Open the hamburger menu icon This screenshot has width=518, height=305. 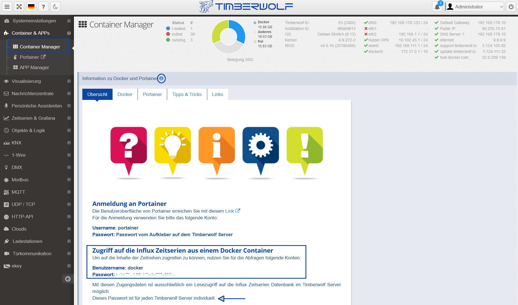[x=7, y=7]
